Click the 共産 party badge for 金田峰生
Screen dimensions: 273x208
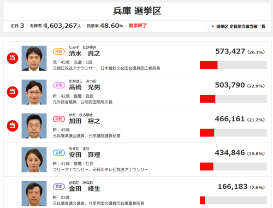pyautogui.click(x=59, y=187)
